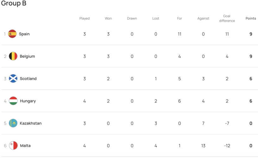This screenshot has width=258, height=158.
Task: Open the Spain team link
Action: [24, 34]
